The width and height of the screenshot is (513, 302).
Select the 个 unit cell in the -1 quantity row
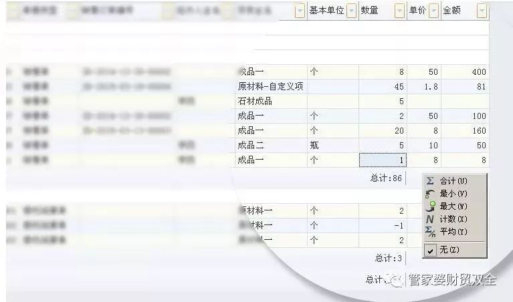point(333,226)
